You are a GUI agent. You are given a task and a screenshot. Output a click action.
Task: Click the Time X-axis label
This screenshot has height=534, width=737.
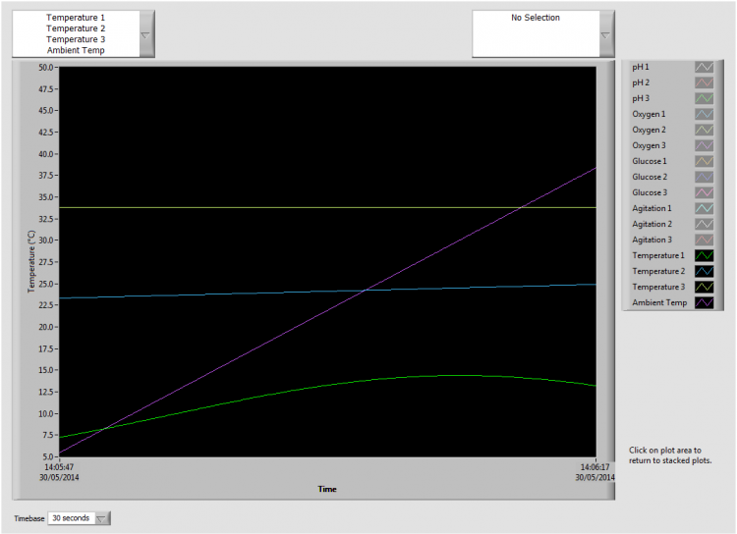coord(327,490)
